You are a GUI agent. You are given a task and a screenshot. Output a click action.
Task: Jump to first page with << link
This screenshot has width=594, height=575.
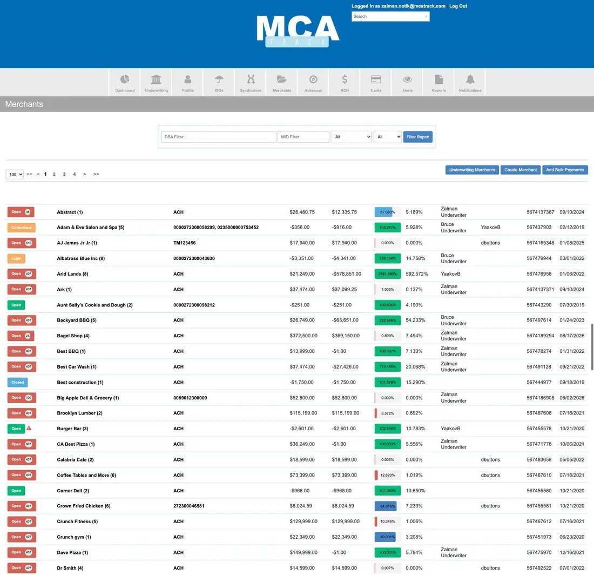tap(29, 175)
